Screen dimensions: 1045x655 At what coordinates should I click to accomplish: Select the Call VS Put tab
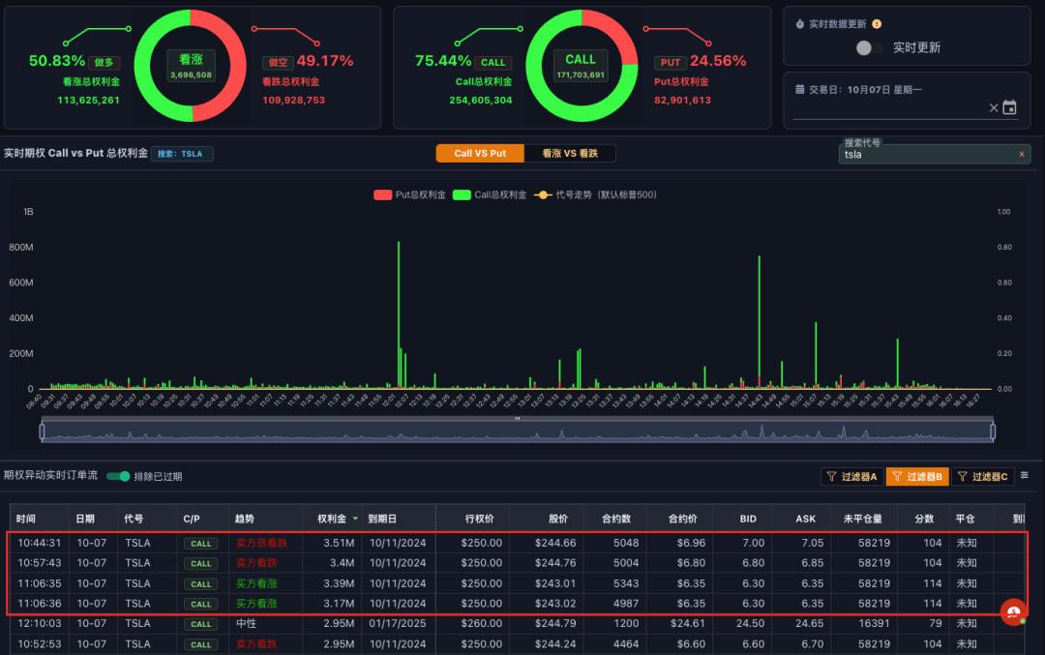coord(480,153)
